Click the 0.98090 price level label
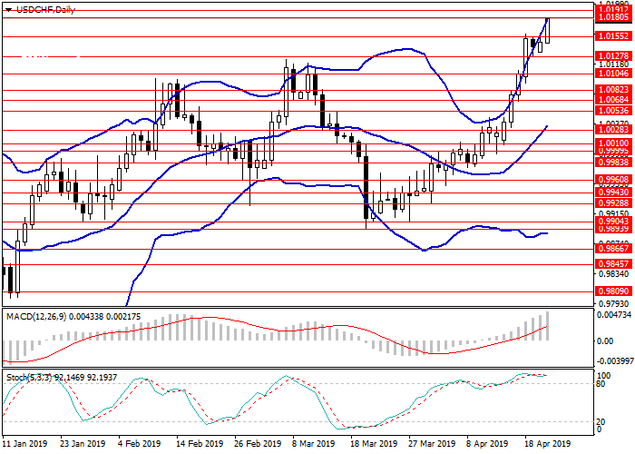The width and height of the screenshot is (635, 454). [x=613, y=291]
